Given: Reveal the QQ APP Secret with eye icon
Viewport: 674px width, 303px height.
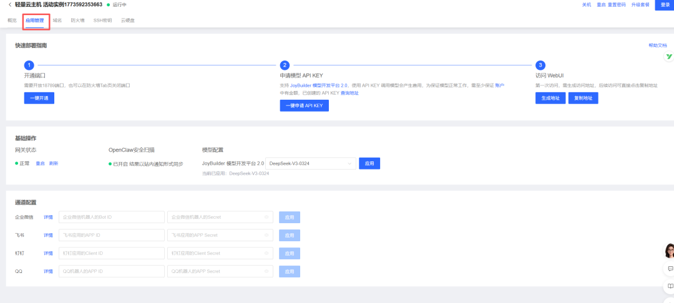Looking at the screenshot, I should point(266,271).
